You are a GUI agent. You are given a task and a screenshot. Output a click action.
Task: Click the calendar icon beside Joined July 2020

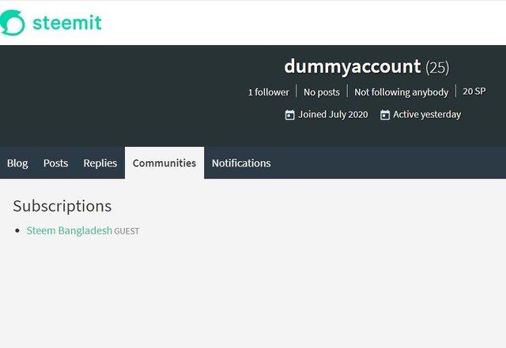coord(290,114)
